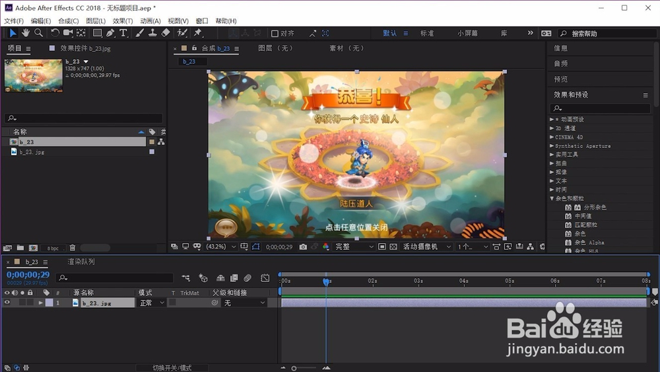660x372 pixels.
Task: Toggle the Graph Editor icon
Action: tap(265, 278)
